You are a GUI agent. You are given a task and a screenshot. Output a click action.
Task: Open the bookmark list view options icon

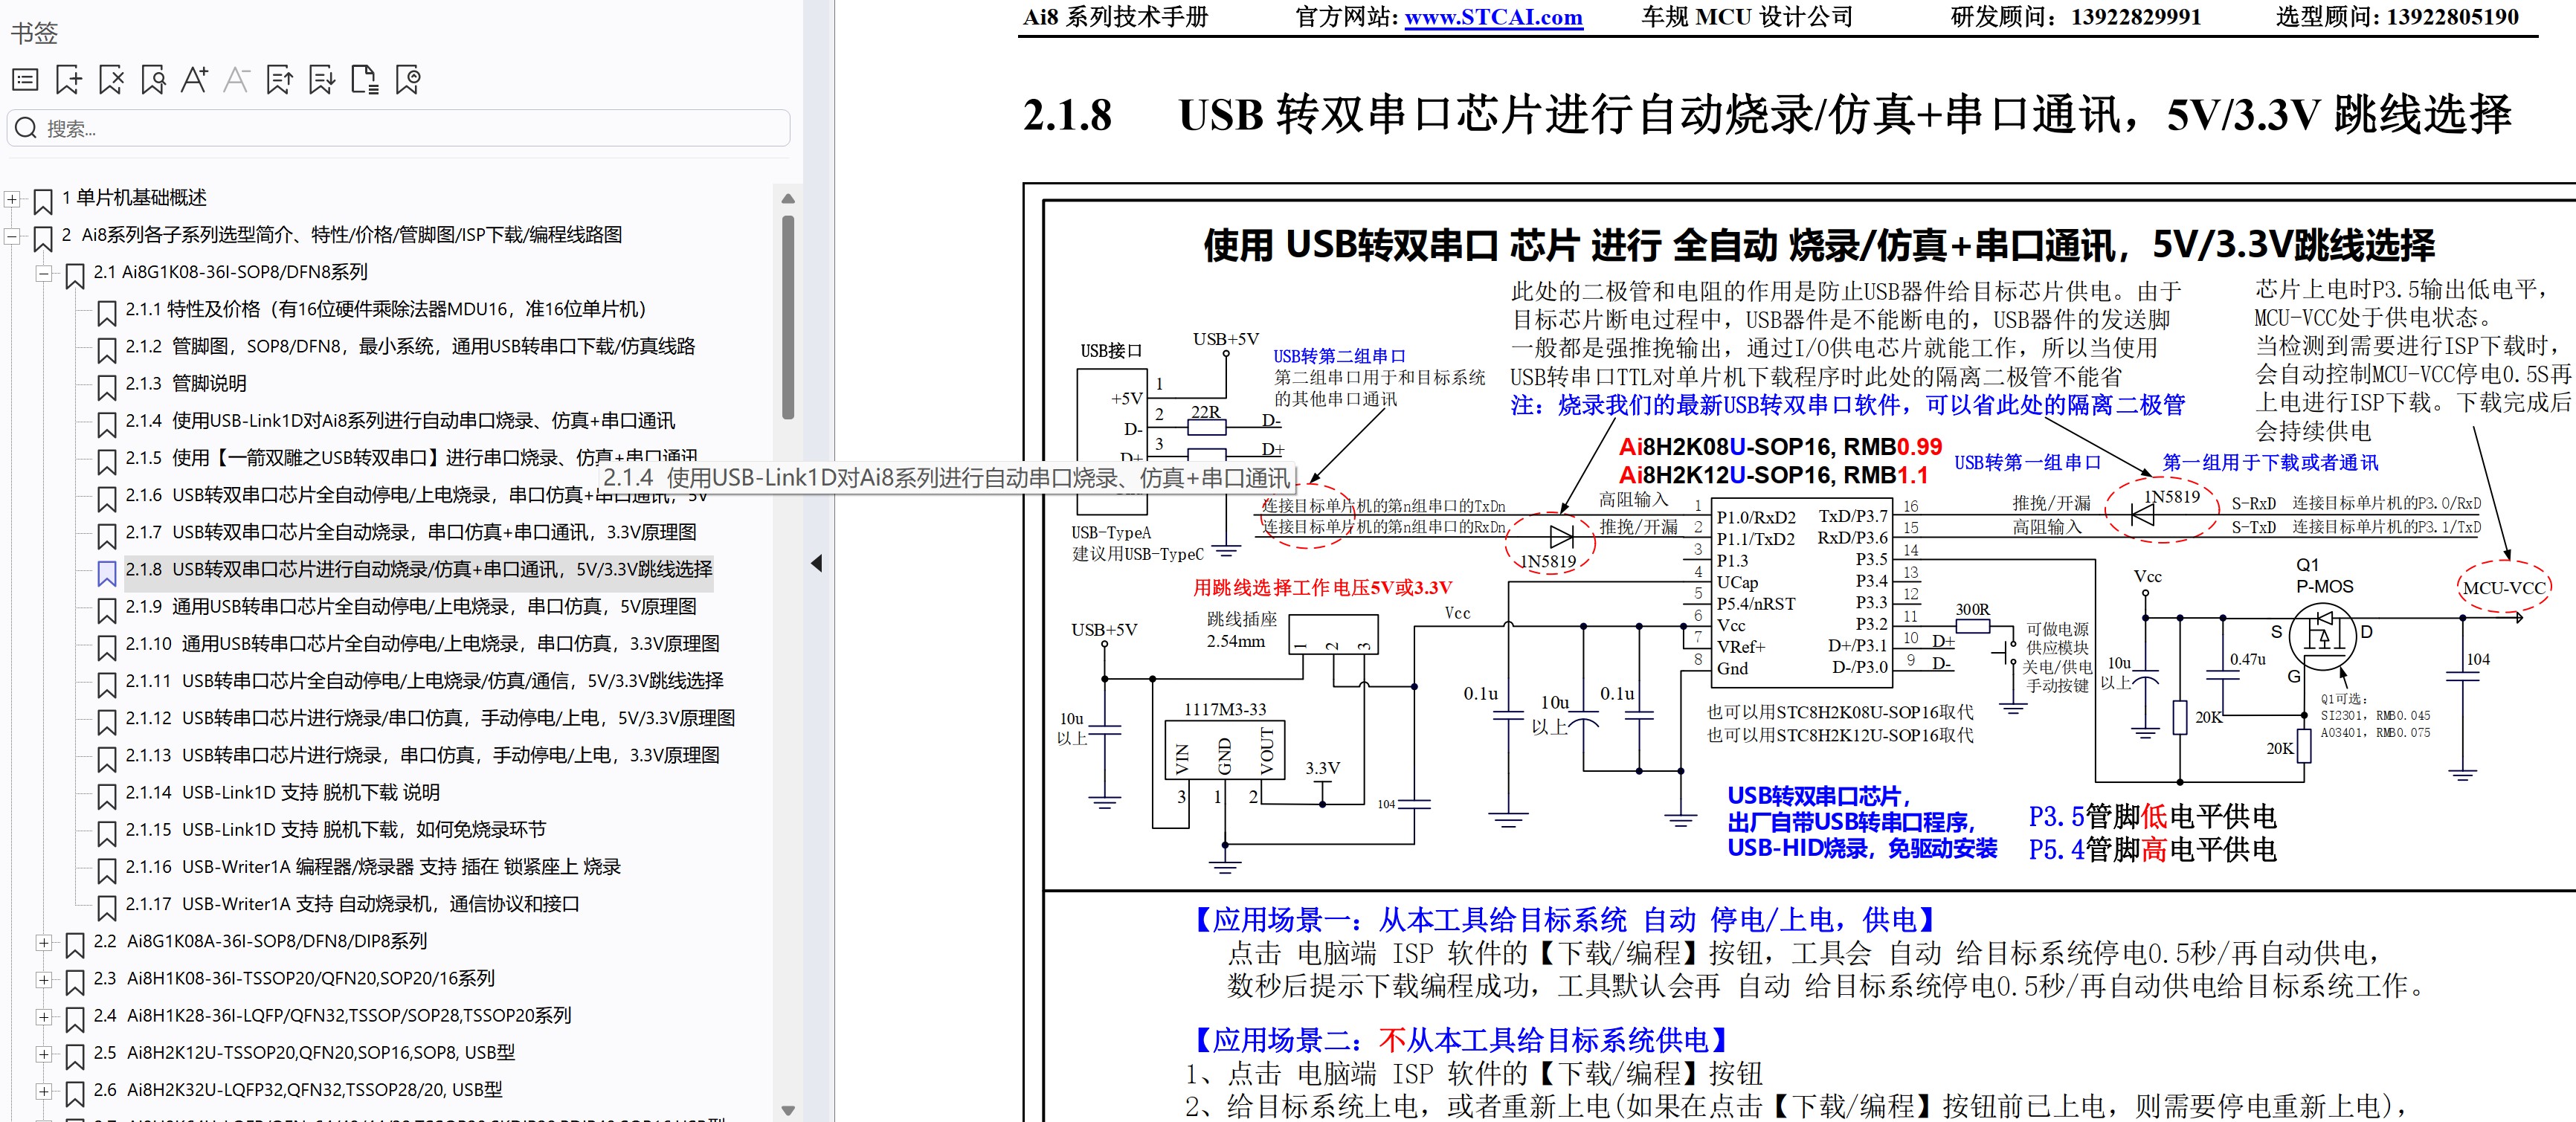tap(25, 80)
